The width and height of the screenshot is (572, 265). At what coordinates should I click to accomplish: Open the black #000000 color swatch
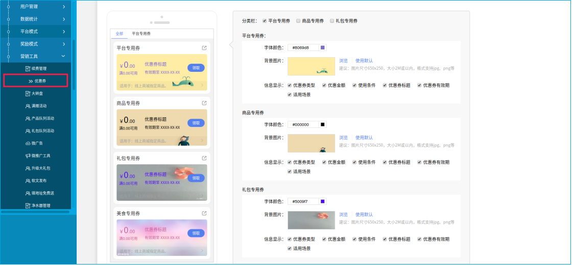pos(322,124)
